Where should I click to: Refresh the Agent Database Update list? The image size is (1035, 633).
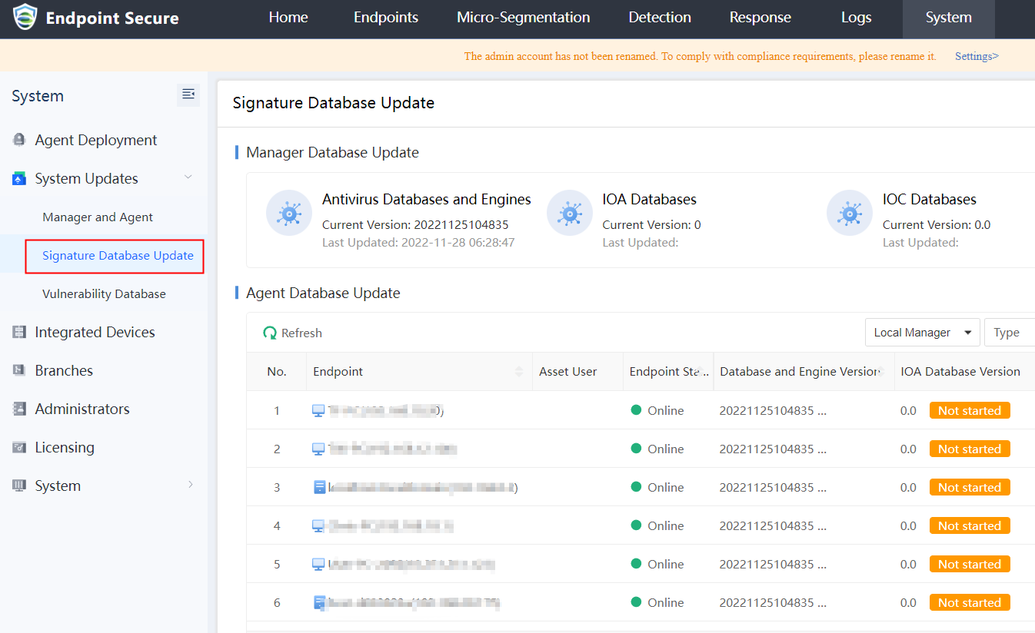(x=292, y=333)
